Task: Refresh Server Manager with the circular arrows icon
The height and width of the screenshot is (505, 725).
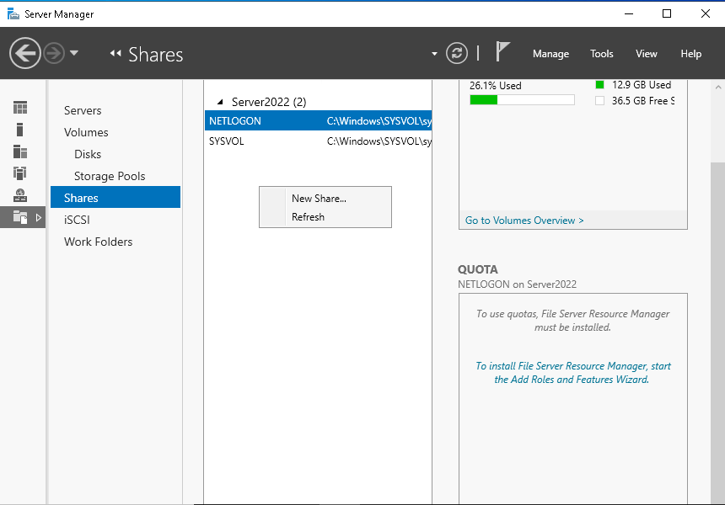Action: (x=457, y=53)
